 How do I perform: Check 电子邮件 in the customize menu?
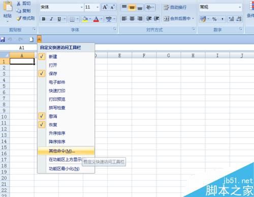click(66, 82)
